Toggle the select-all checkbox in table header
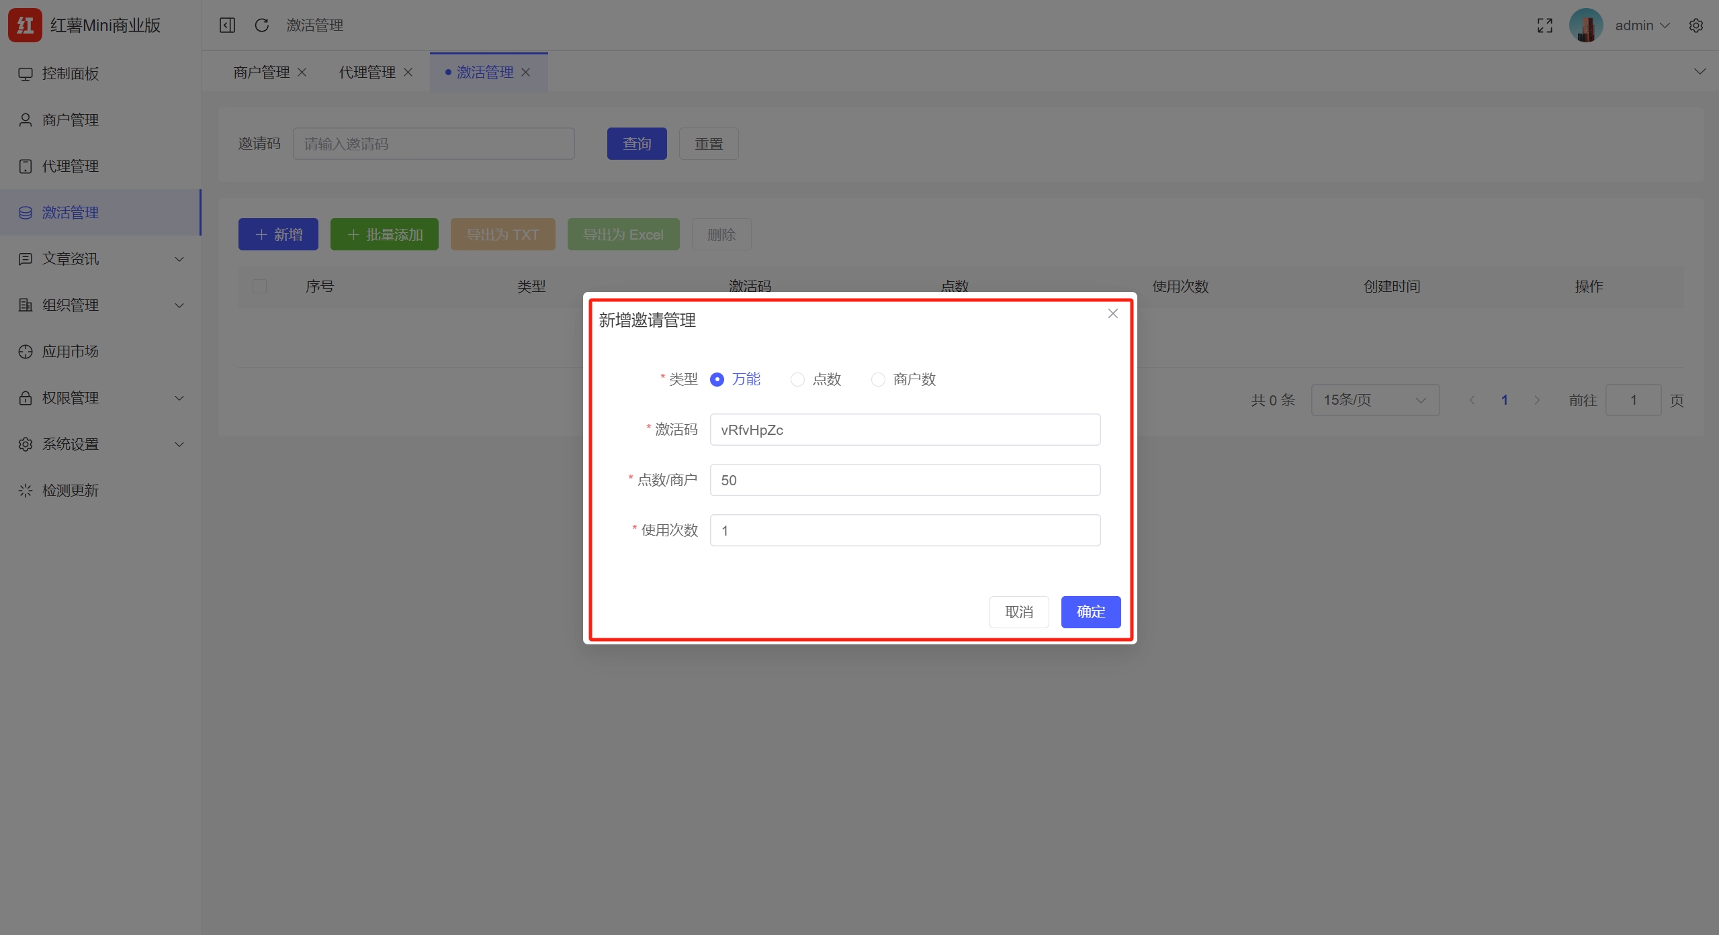 click(x=260, y=286)
